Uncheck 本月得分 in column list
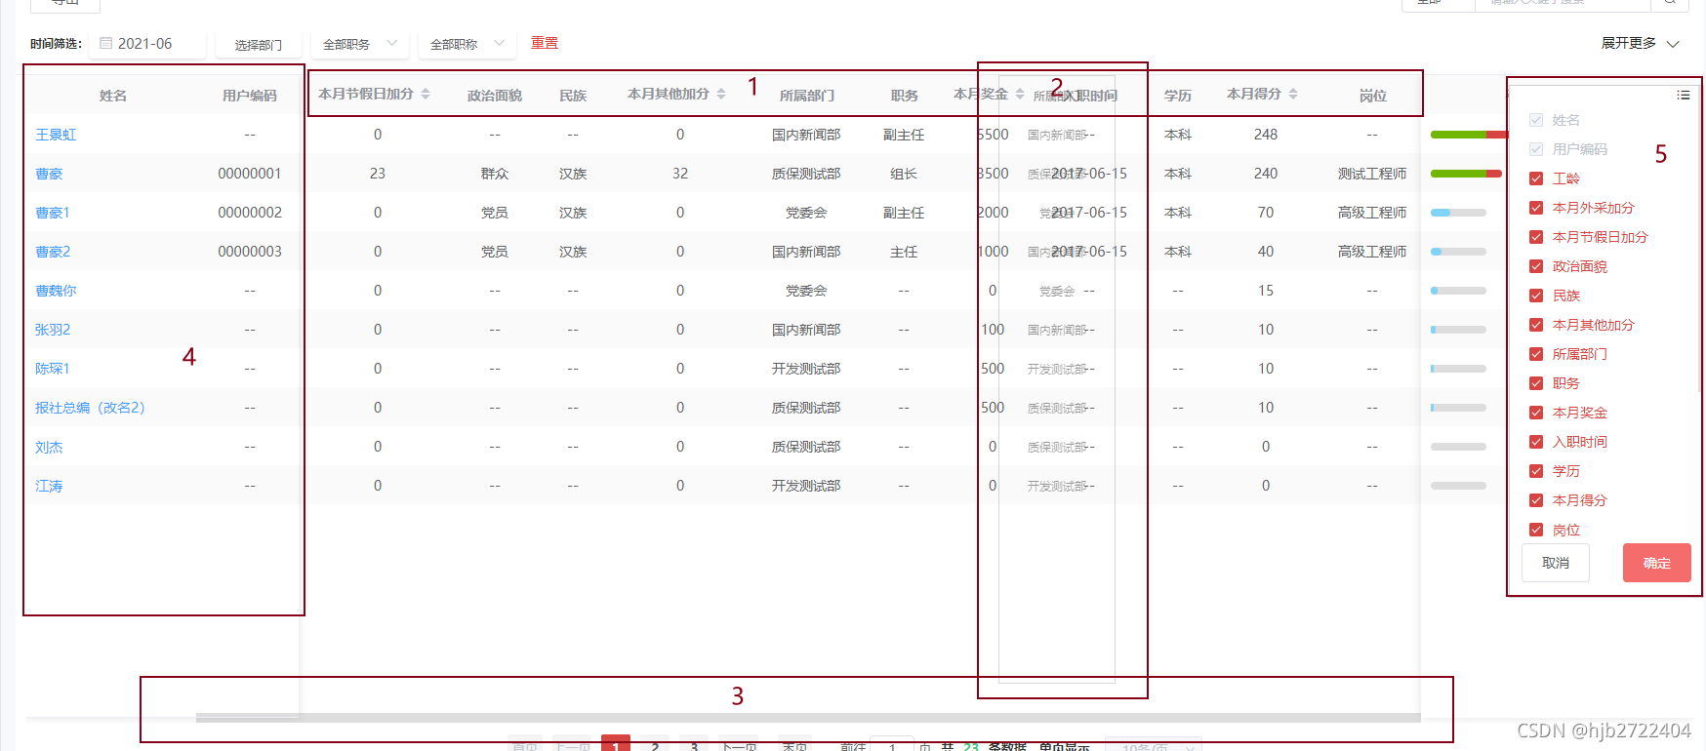This screenshot has height=751, width=1706. [1536, 500]
